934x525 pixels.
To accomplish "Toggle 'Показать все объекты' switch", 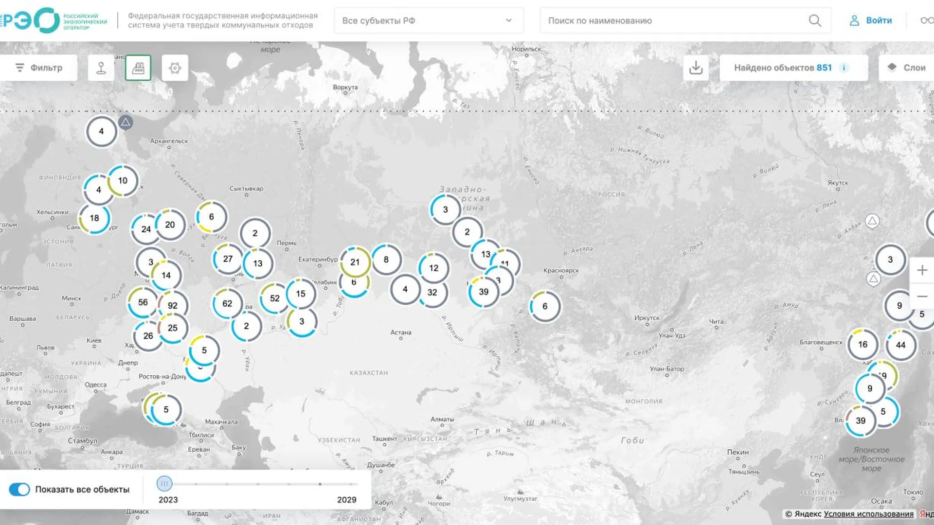I will click(x=19, y=490).
